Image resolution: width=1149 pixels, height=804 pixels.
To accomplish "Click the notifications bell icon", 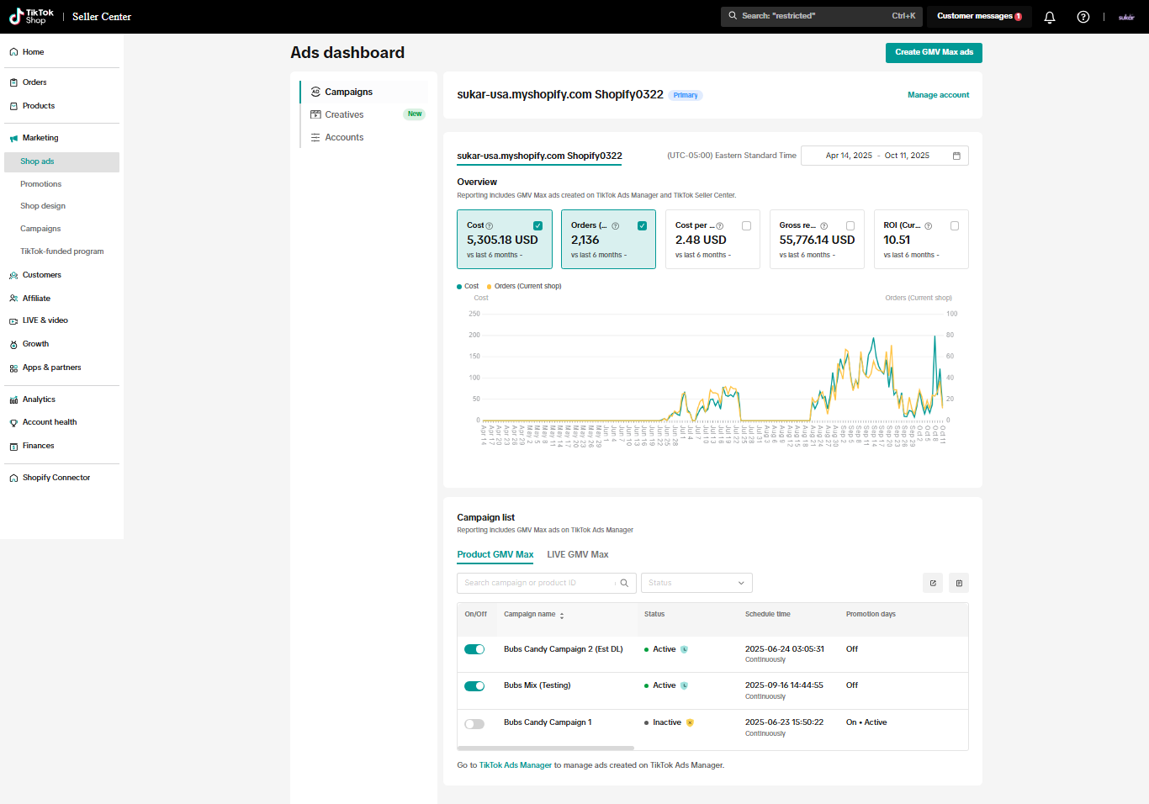I will pos(1050,17).
